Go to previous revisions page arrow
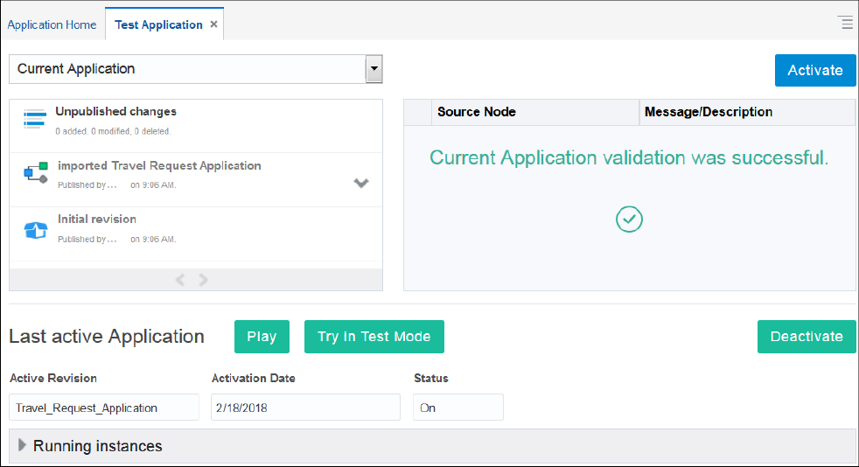This screenshot has height=467, width=859. [x=179, y=280]
